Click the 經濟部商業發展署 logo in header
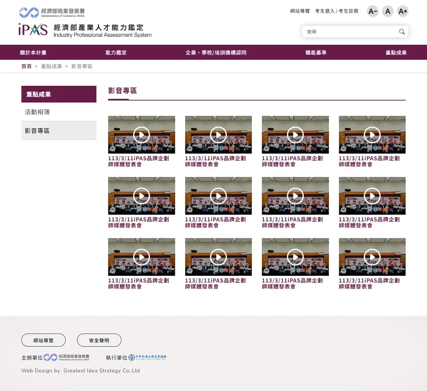 (x=52, y=12)
